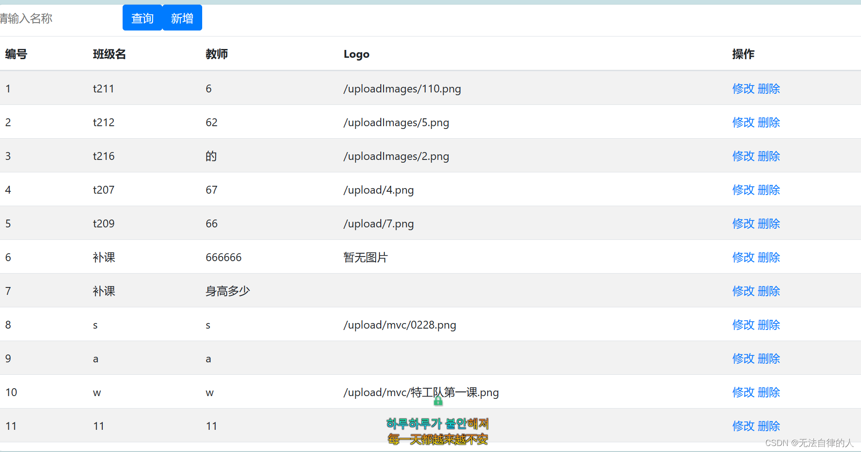The height and width of the screenshot is (452, 861).
Task: Click teacher cell 666666
Action: point(223,257)
